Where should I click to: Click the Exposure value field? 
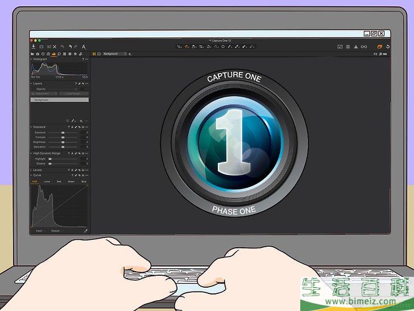click(x=85, y=133)
